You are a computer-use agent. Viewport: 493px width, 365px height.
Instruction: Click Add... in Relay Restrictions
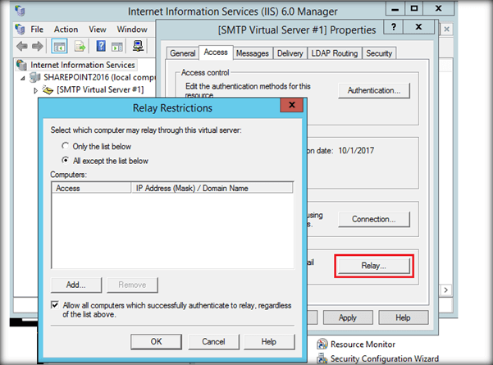click(x=76, y=285)
